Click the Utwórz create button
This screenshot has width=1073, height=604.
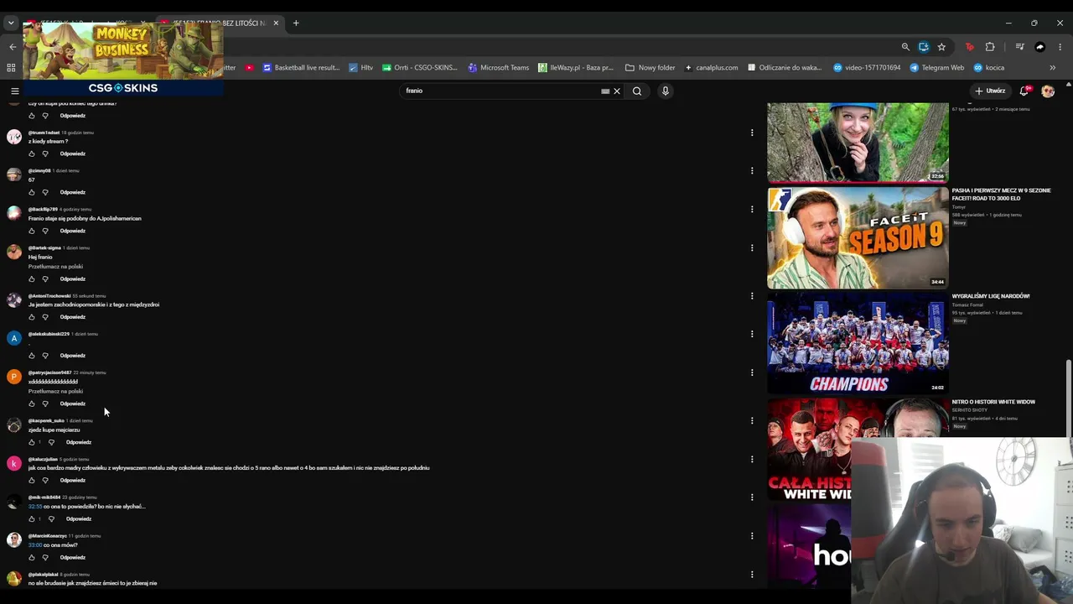990,91
